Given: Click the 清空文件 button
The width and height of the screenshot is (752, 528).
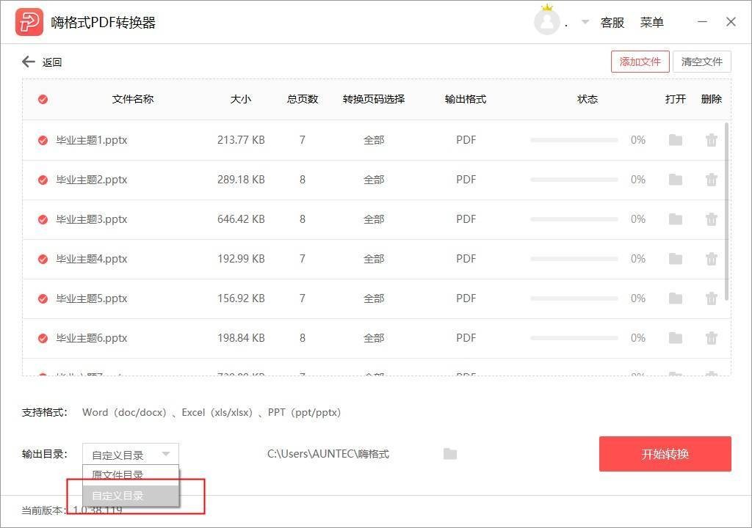Looking at the screenshot, I should (701, 62).
